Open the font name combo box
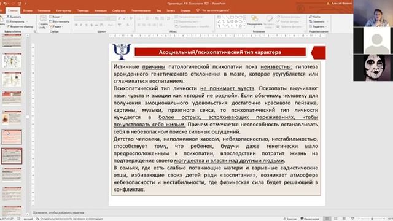The image size is (393, 221). point(90,18)
